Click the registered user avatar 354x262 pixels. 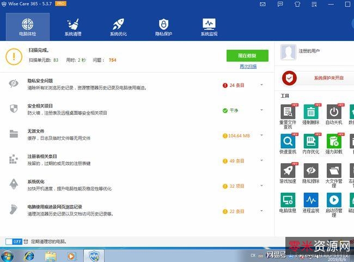coord(288,52)
